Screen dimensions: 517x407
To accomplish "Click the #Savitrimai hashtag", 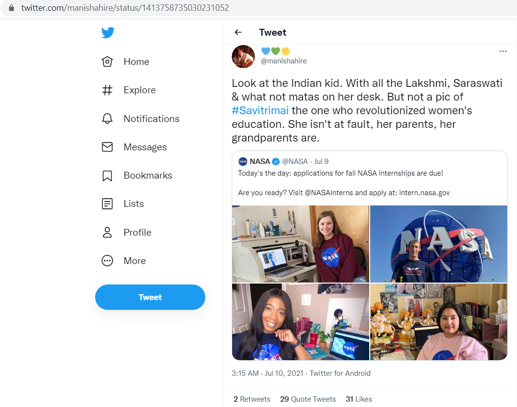I will point(260,110).
